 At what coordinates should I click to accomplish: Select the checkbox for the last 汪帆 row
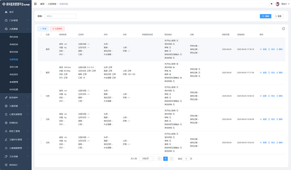tap(41, 143)
